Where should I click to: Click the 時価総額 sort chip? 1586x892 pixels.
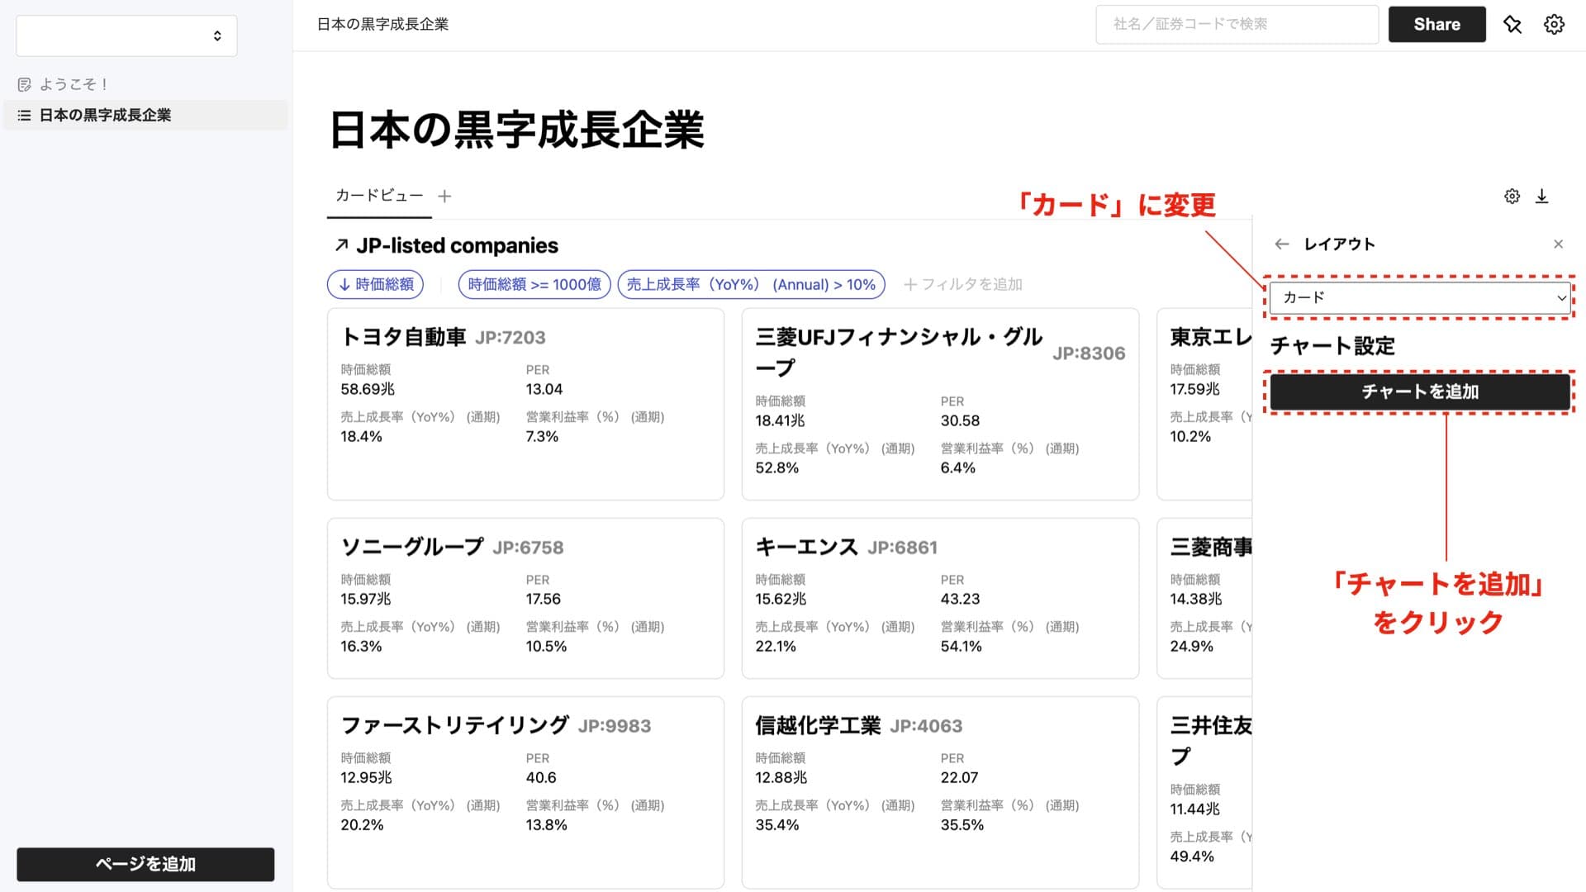coord(376,284)
